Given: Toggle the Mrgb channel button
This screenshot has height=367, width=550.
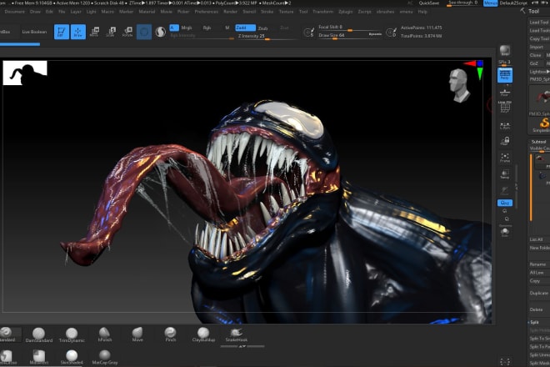Looking at the screenshot, I should [x=187, y=28].
